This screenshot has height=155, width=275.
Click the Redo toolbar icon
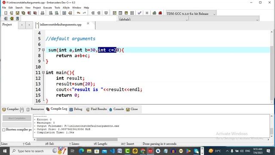pyautogui.click(x=84, y=13)
